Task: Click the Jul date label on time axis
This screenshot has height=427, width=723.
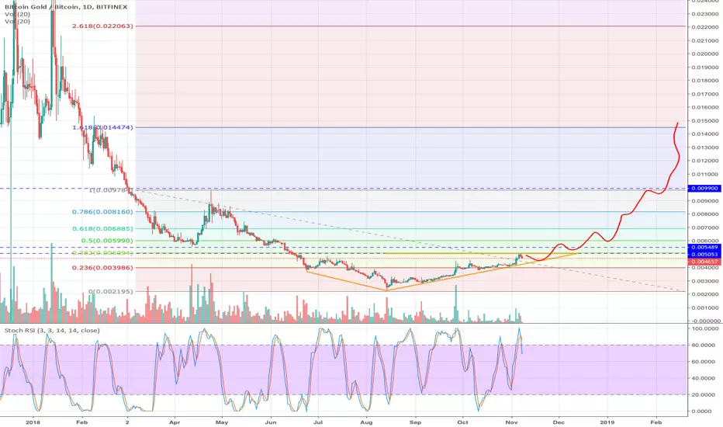Action: (318, 422)
